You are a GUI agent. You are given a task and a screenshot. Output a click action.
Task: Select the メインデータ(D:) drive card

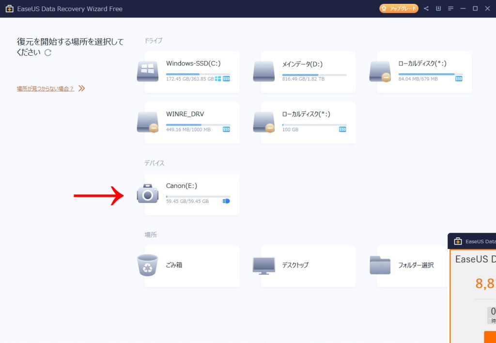(308, 72)
